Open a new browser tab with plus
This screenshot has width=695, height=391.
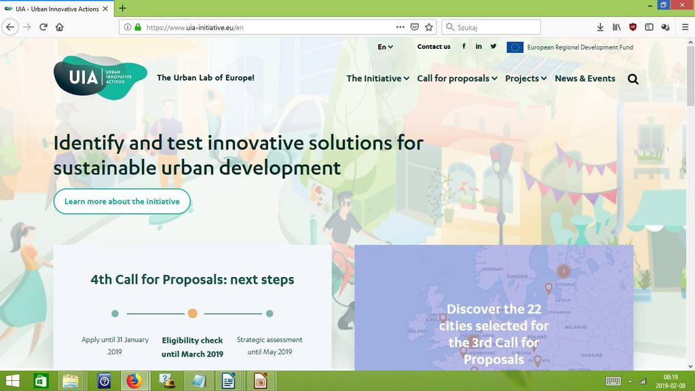click(x=123, y=8)
